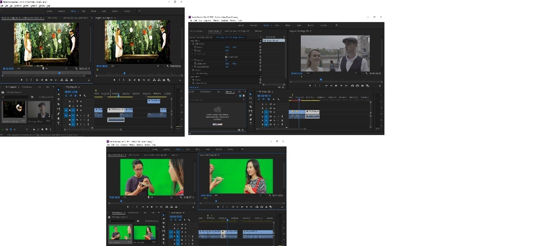Click the Get Started link in Libraries panel
This screenshot has width=539, height=246.
click(217, 124)
